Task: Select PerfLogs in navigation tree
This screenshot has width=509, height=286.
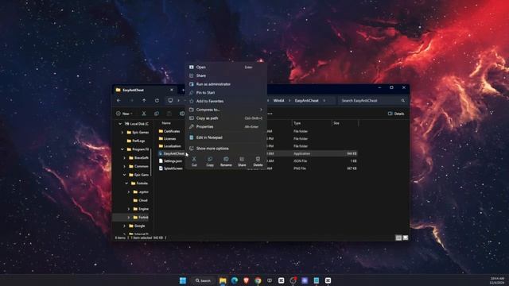Action: coord(136,141)
